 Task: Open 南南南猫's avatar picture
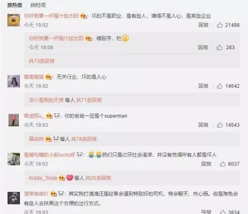point(14,81)
